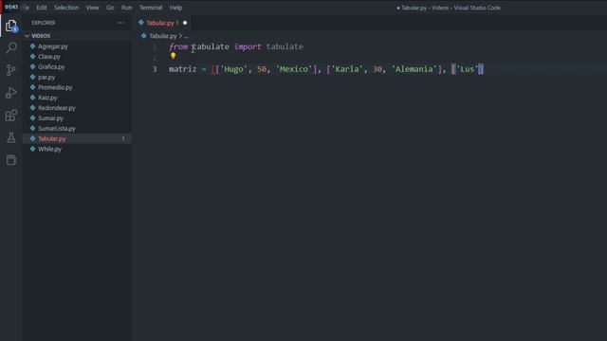
Task: Open Clase.py in the explorer
Action: 49,57
